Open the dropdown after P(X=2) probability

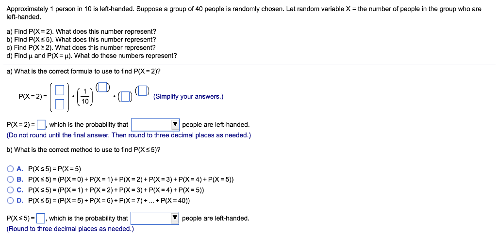(155, 124)
